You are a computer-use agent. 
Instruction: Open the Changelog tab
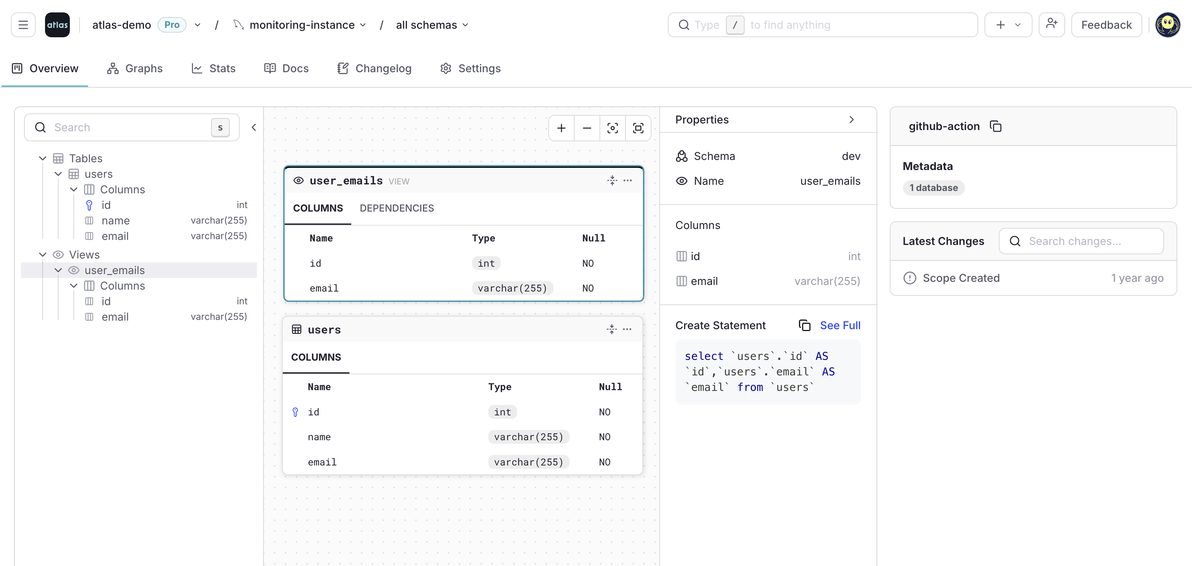point(374,68)
